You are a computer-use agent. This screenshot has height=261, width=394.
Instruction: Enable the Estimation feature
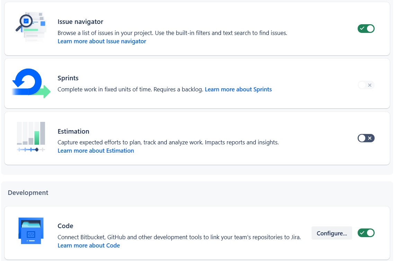click(366, 138)
